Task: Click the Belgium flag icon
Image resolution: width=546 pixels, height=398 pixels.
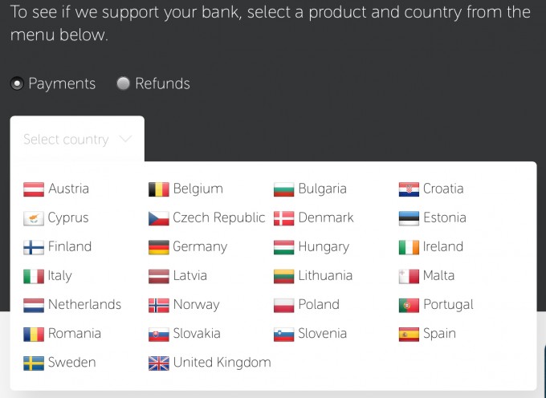Action: (159, 189)
